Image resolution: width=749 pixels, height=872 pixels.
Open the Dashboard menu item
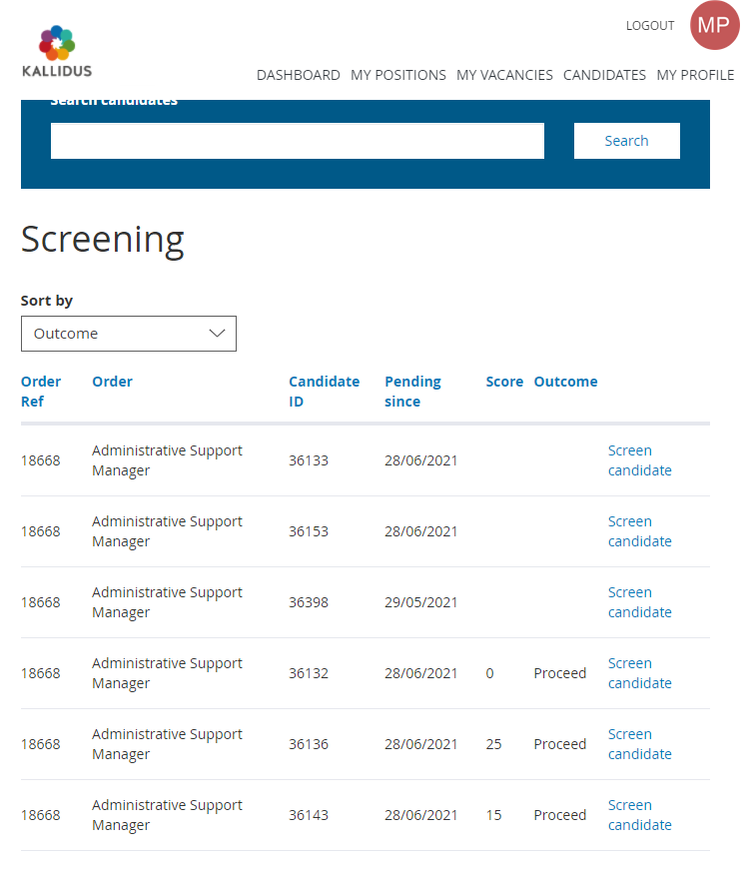[298, 75]
